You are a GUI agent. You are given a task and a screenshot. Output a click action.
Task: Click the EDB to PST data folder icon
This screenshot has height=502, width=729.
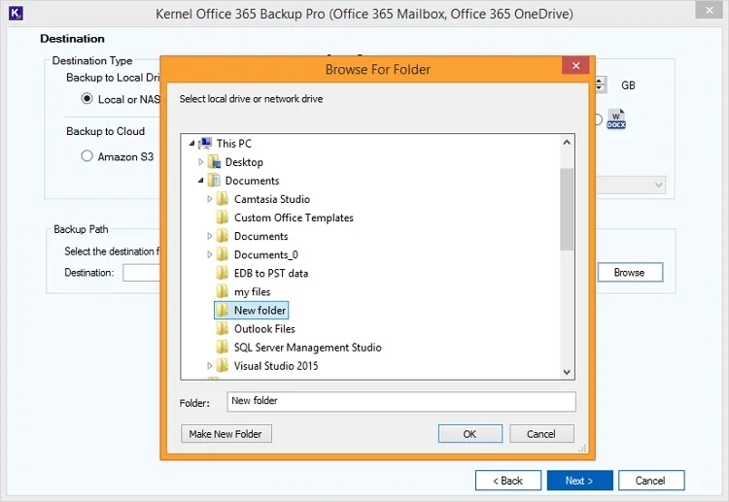223,273
